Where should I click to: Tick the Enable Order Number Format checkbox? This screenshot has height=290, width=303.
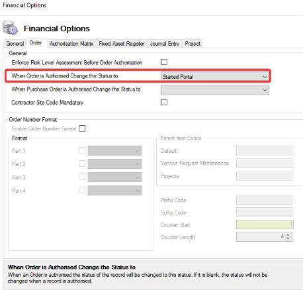(82, 128)
